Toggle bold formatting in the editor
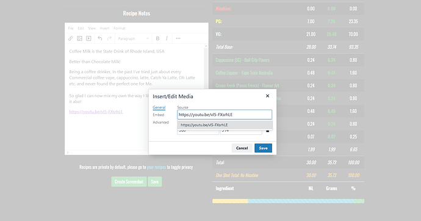Screen dimensions: 421x221 click(x=157, y=38)
